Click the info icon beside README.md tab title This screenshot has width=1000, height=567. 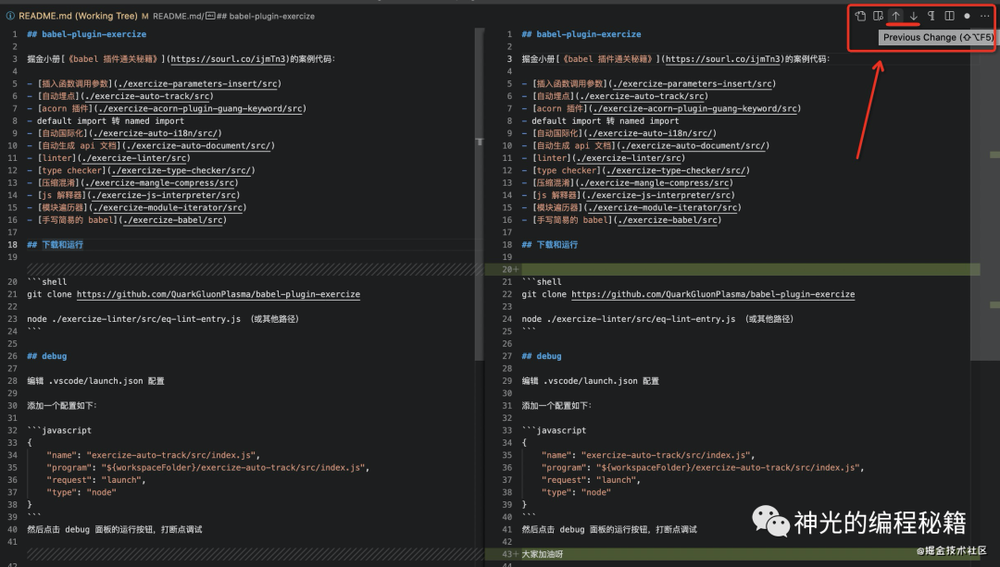tap(10, 16)
